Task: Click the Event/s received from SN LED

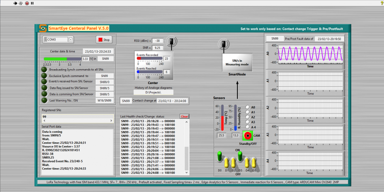Action: [44, 82]
